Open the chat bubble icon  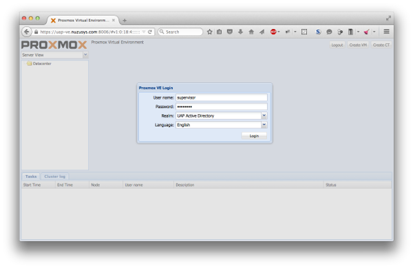(x=329, y=32)
